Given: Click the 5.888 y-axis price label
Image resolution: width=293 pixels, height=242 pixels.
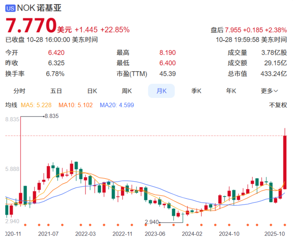Looking at the screenshot, I should pos(12,169).
